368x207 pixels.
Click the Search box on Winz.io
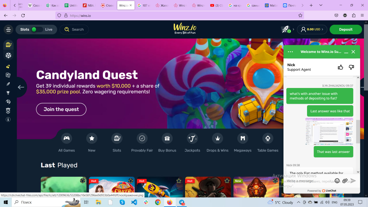[74, 29]
